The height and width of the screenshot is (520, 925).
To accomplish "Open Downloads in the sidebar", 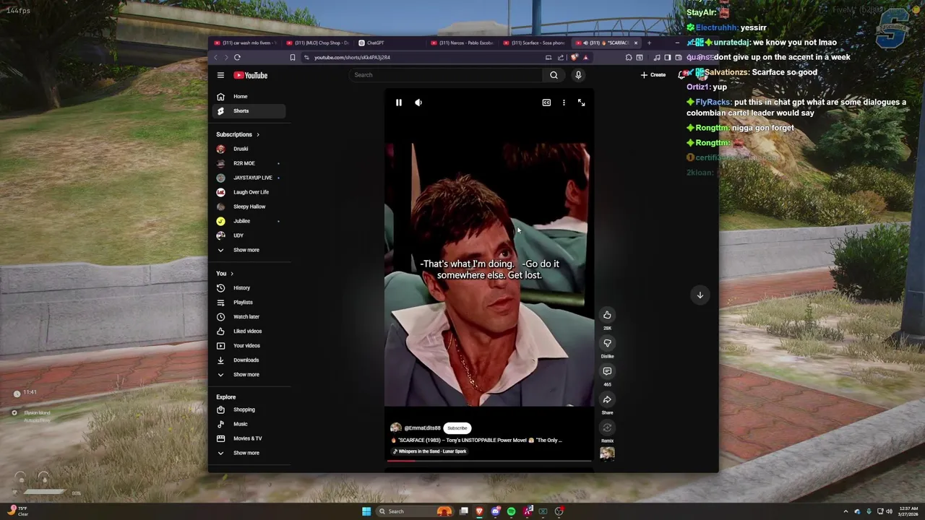I will 249,360.
